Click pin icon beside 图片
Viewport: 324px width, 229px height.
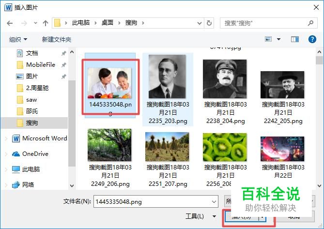[63, 76]
